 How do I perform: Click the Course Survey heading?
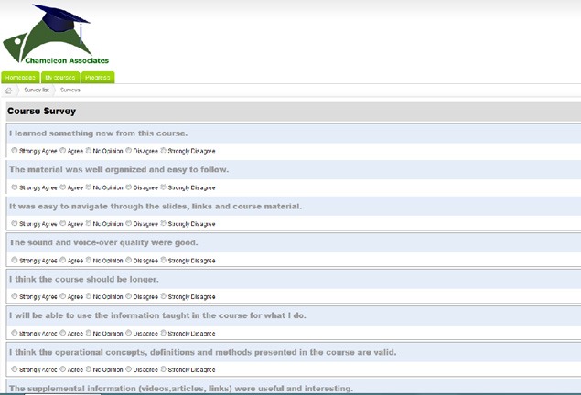pyautogui.click(x=42, y=112)
